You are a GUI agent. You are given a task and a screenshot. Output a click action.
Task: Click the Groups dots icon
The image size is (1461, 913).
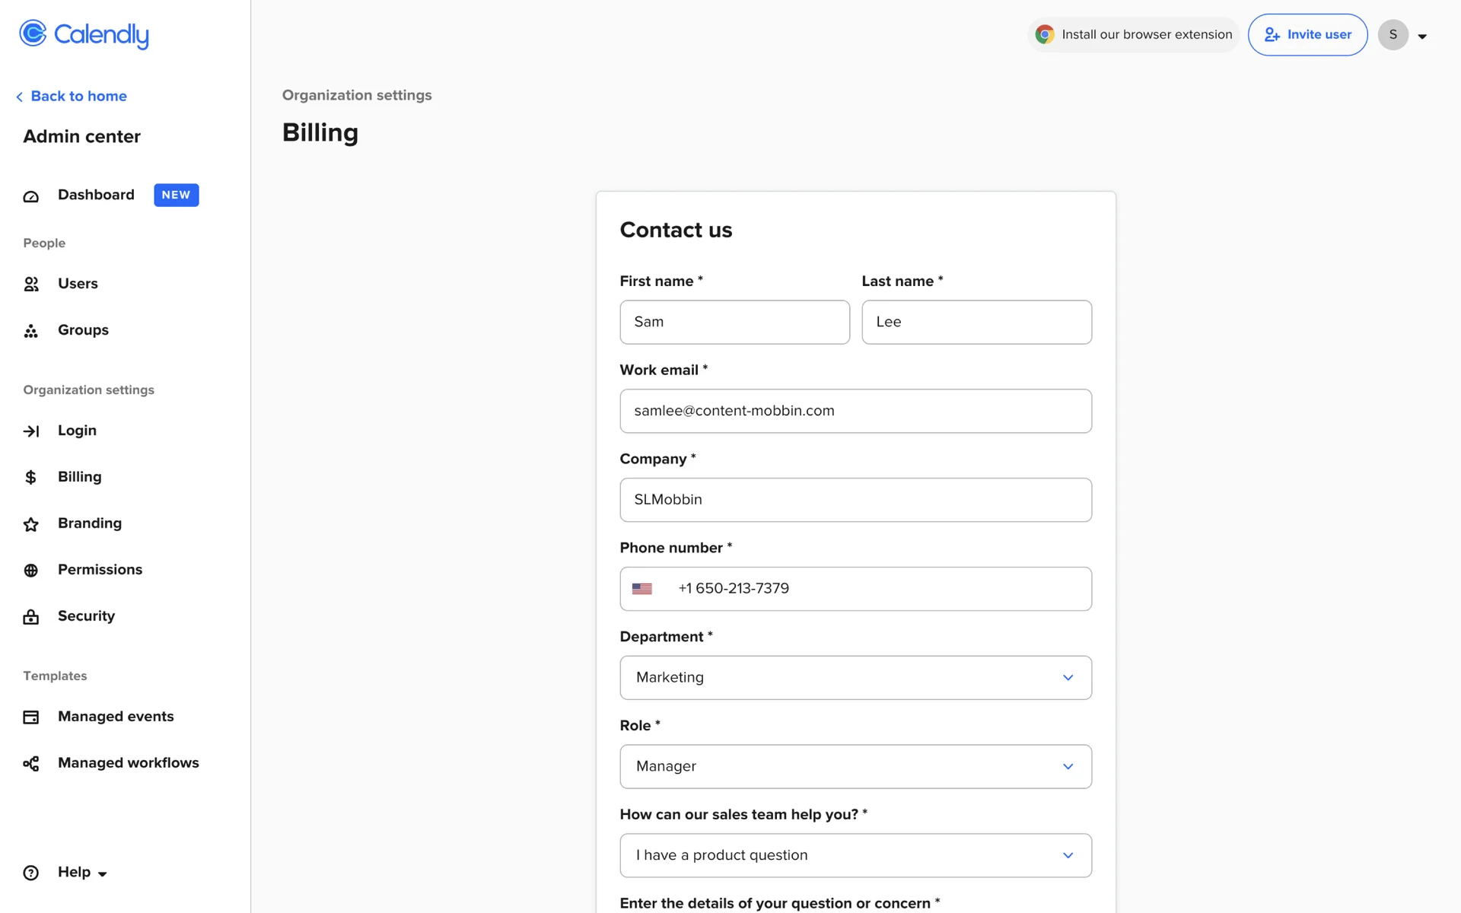(x=30, y=331)
